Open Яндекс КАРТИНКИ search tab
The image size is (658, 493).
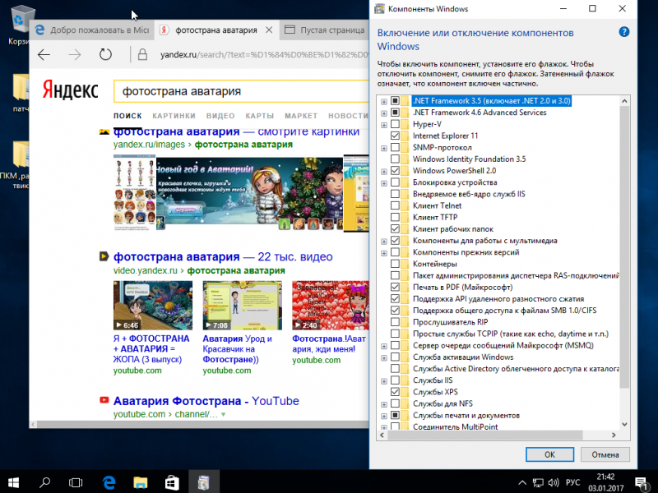pos(174,116)
